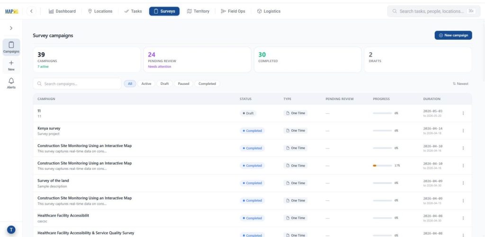Open Campaigns in the sidebar
The height and width of the screenshot is (237, 485).
tap(11, 47)
